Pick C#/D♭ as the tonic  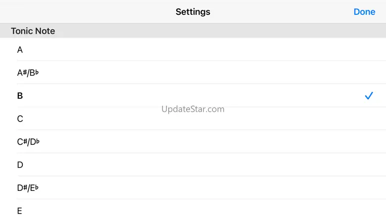click(x=193, y=141)
